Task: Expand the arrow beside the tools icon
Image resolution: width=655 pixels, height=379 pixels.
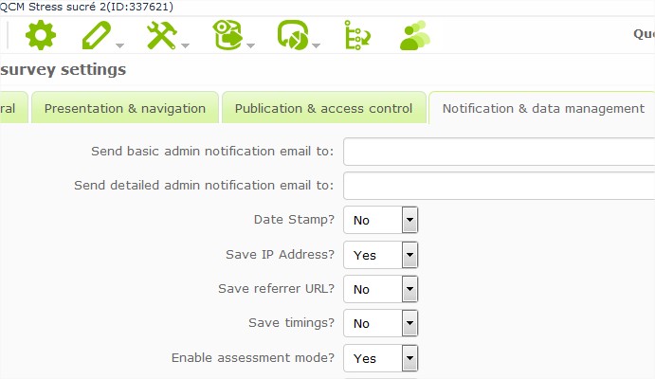Action: click(186, 45)
